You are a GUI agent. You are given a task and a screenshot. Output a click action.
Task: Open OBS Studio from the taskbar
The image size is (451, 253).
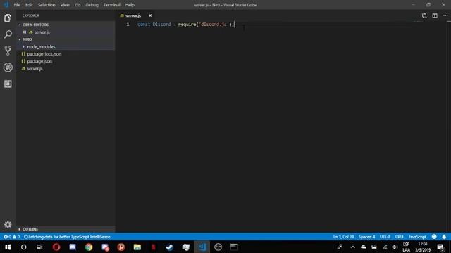point(218,247)
